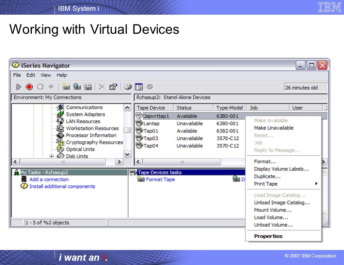The width and height of the screenshot is (344, 265).
Task: Click the blue columns table toolbar icon
Action: 139,87
